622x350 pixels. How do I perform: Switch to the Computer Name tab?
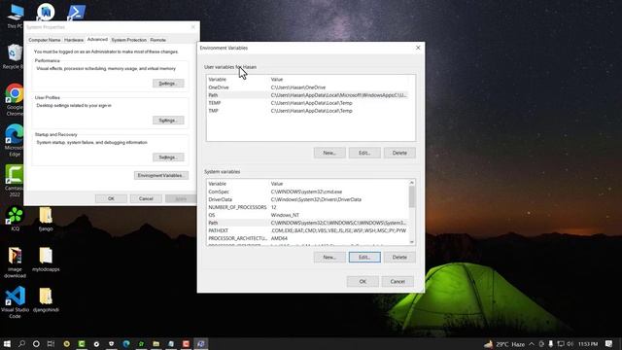[45, 40]
